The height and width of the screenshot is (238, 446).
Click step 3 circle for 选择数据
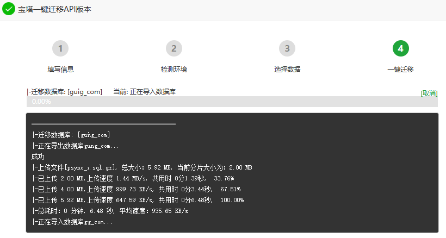pyautogui.click(x=287, y=48)
